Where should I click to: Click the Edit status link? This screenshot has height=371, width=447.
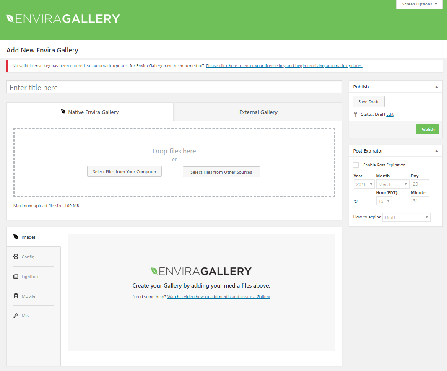(x=390, y=114)
